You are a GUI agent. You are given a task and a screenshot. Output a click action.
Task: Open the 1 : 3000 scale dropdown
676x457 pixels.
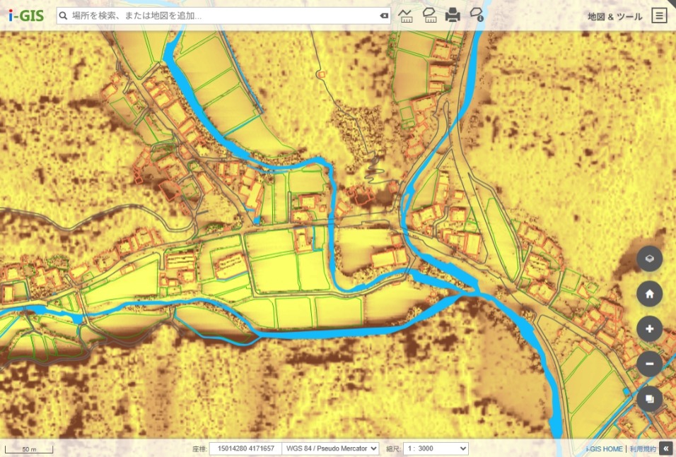(x=436, y=449)
